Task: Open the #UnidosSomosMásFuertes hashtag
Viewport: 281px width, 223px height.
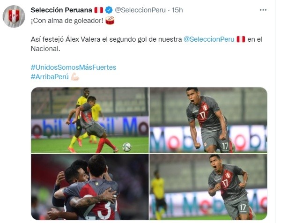Action: 74,67
